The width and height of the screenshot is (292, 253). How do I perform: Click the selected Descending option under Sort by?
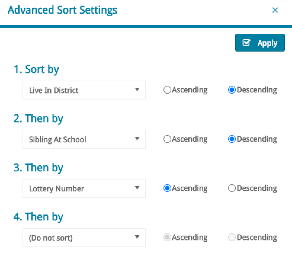tap(232, 89)
